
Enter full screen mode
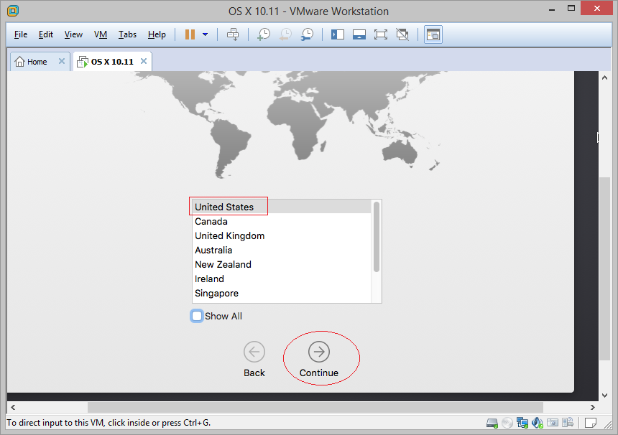coord(381,34)
